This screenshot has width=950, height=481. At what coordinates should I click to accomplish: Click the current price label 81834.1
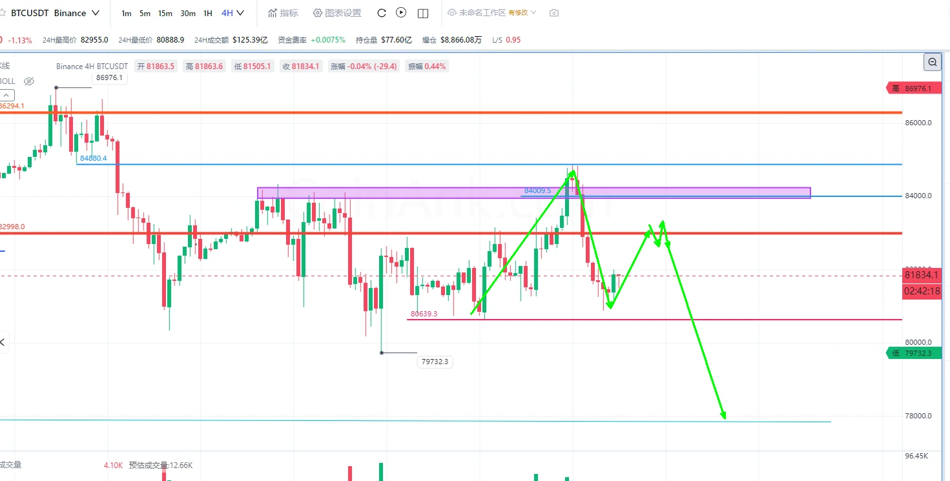(x=922, y=275)
